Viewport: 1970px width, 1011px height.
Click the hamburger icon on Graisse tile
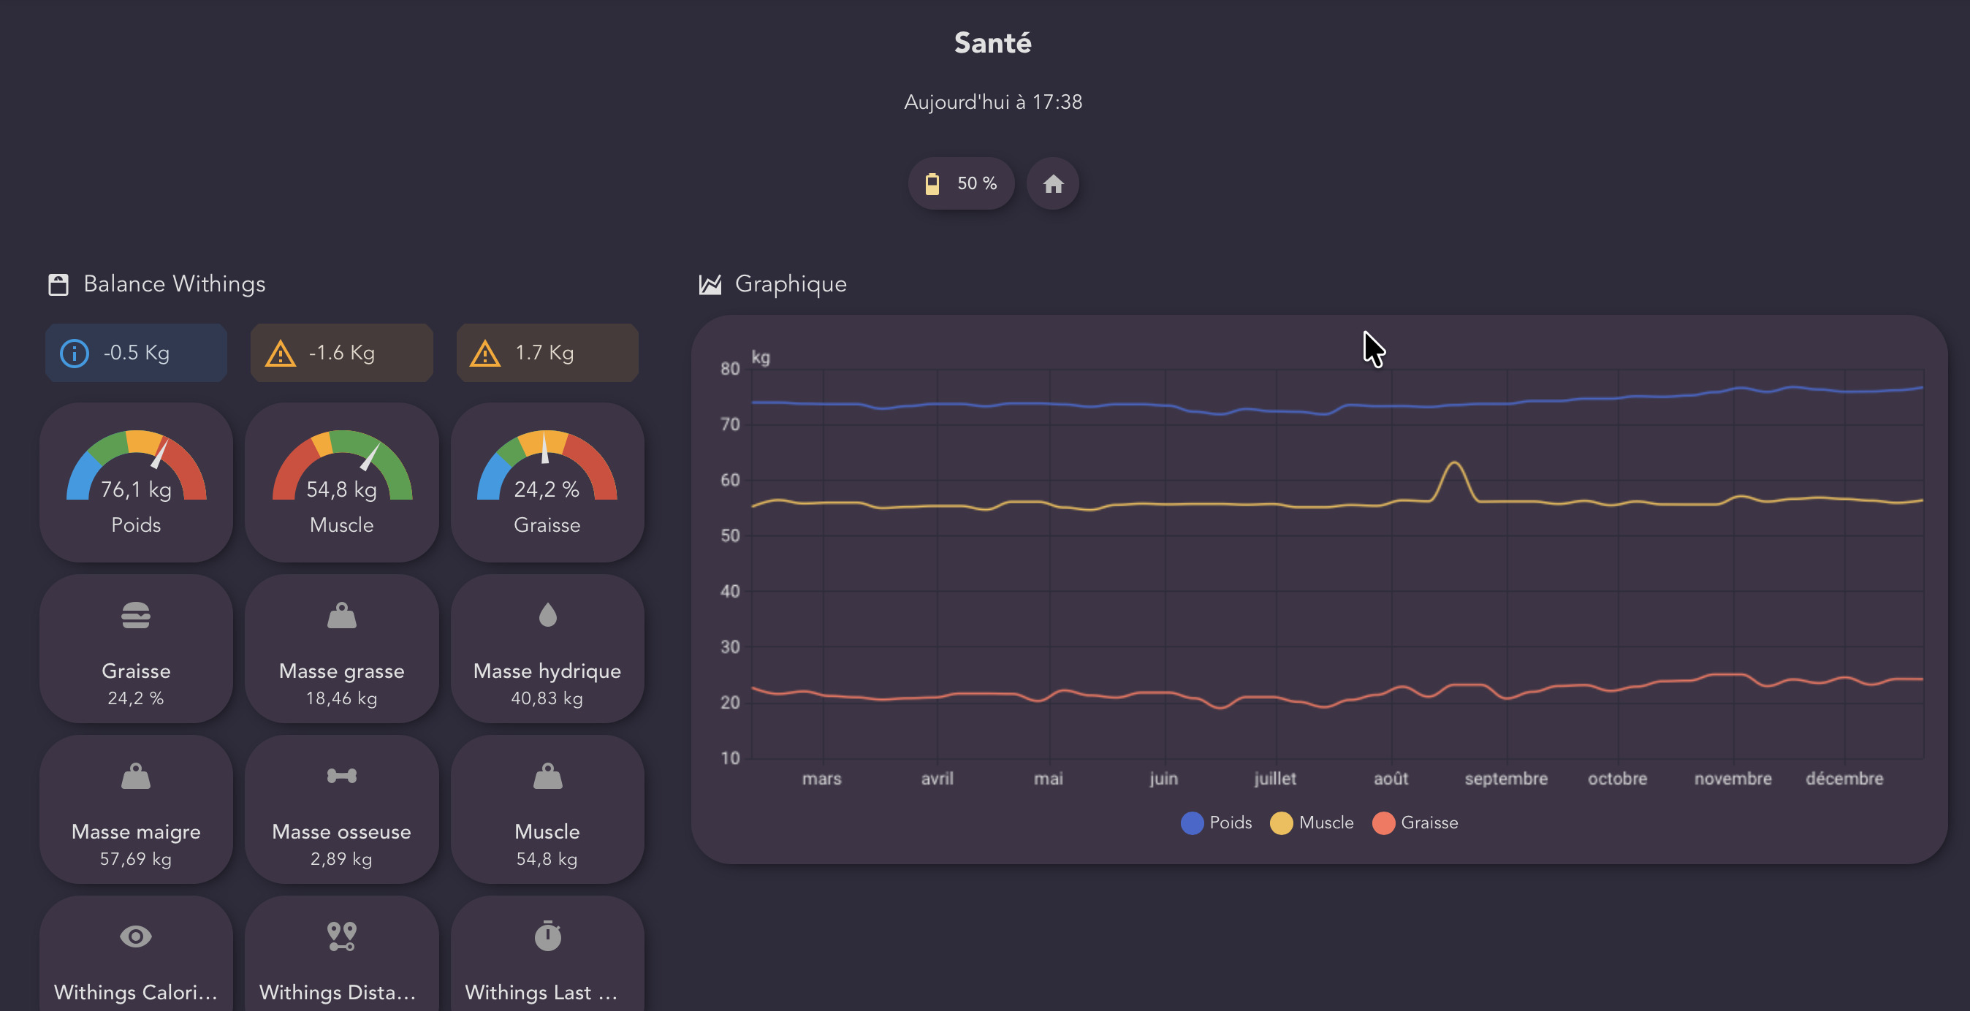coord(135,616)
